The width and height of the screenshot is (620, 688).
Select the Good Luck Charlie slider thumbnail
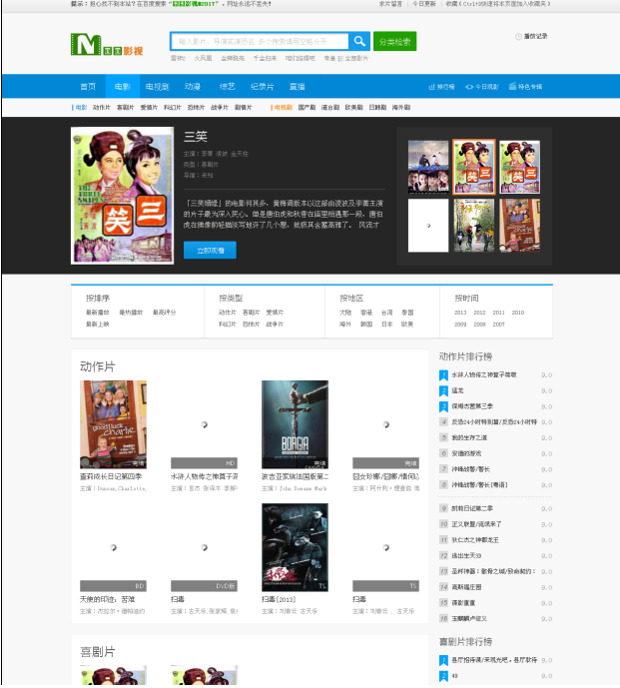click(x=519, y=226)
